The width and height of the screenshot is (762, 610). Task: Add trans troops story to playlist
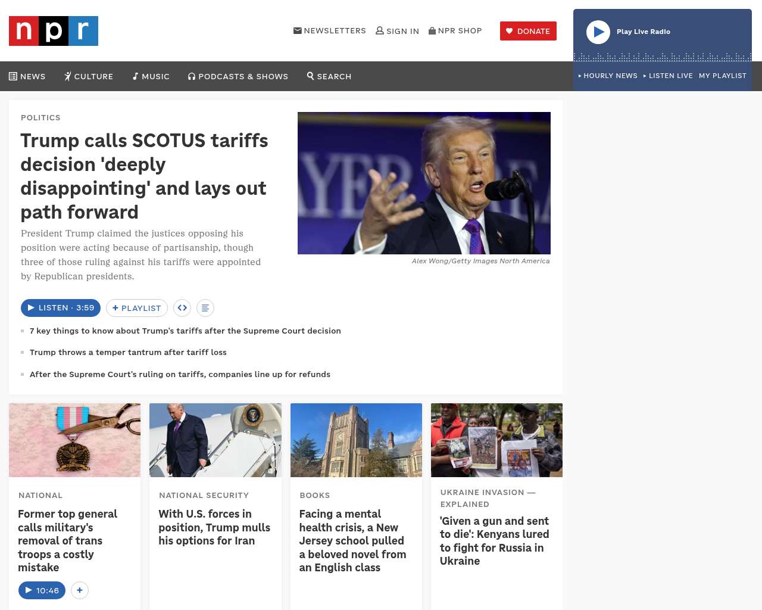[80, 590]
